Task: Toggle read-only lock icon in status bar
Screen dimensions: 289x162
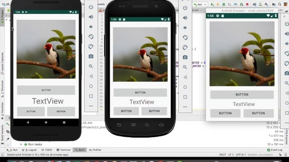Action: 280,155
